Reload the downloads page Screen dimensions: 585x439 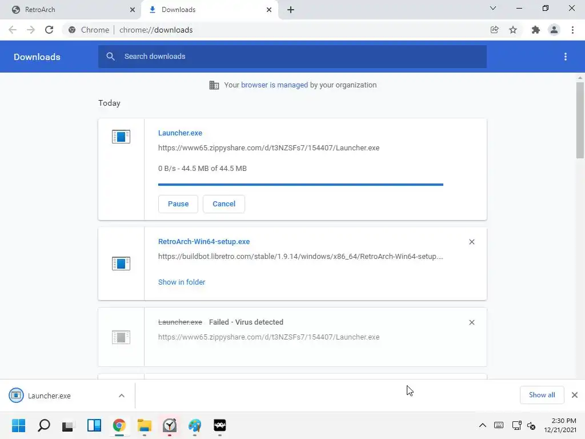49,30
